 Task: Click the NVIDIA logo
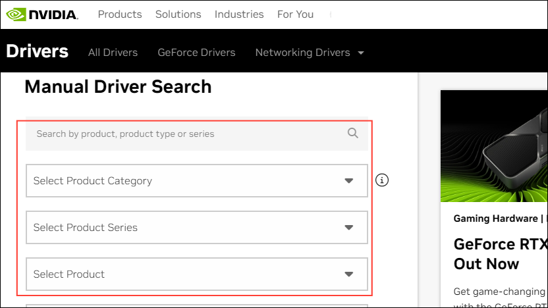[42, 14]
